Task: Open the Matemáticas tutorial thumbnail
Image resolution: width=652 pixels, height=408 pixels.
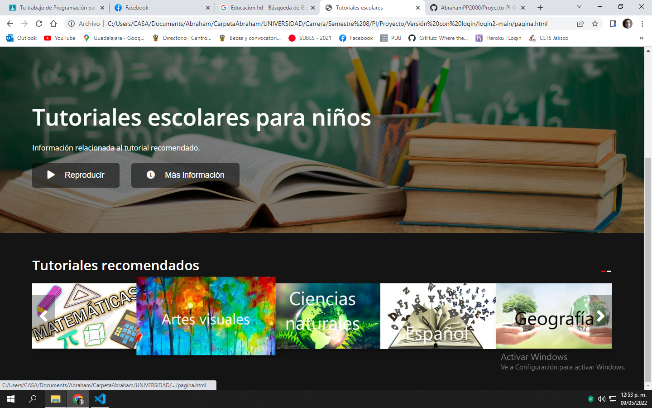Action: pos(84,316)
